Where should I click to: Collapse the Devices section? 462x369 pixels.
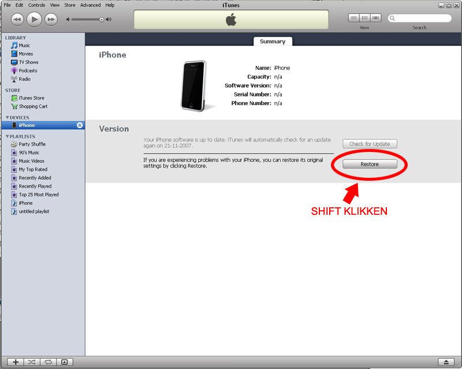pyautogui.click(x=8, y=118)
